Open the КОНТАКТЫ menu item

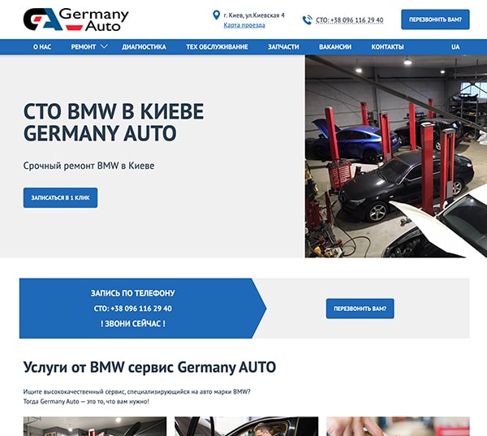tap(387, 47)
